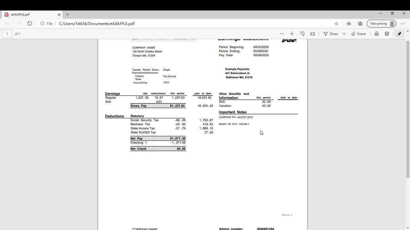
Task: Select the Draw tool
Action: 331,34
